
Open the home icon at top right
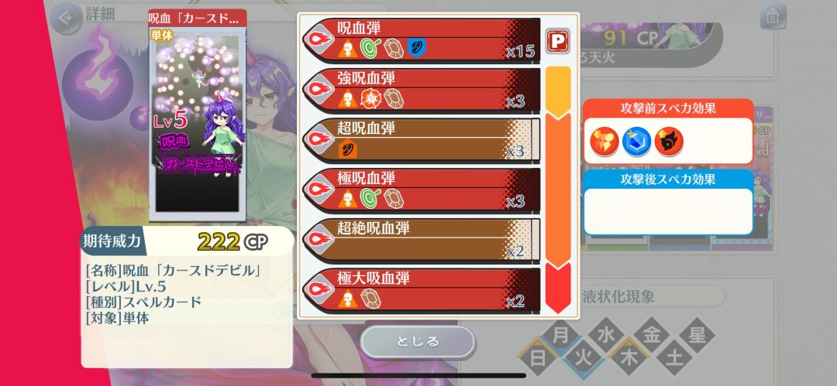(x=773, y=16)
